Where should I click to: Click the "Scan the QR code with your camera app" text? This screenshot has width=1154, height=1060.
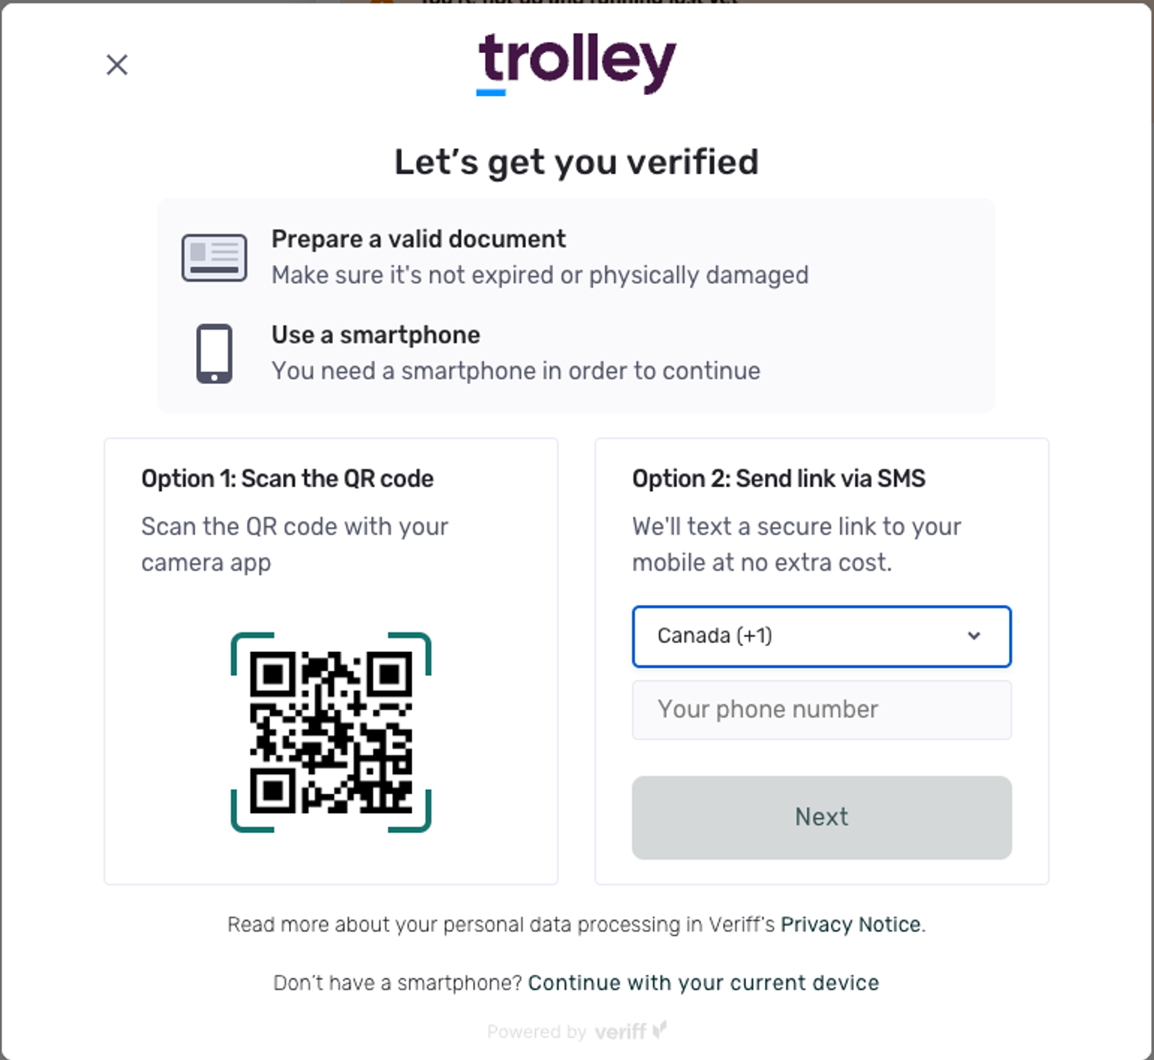(x=295, y=544)
